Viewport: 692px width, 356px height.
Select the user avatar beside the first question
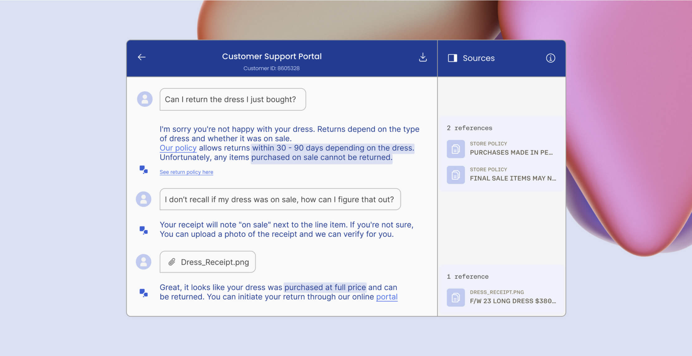tap(144, 99)
